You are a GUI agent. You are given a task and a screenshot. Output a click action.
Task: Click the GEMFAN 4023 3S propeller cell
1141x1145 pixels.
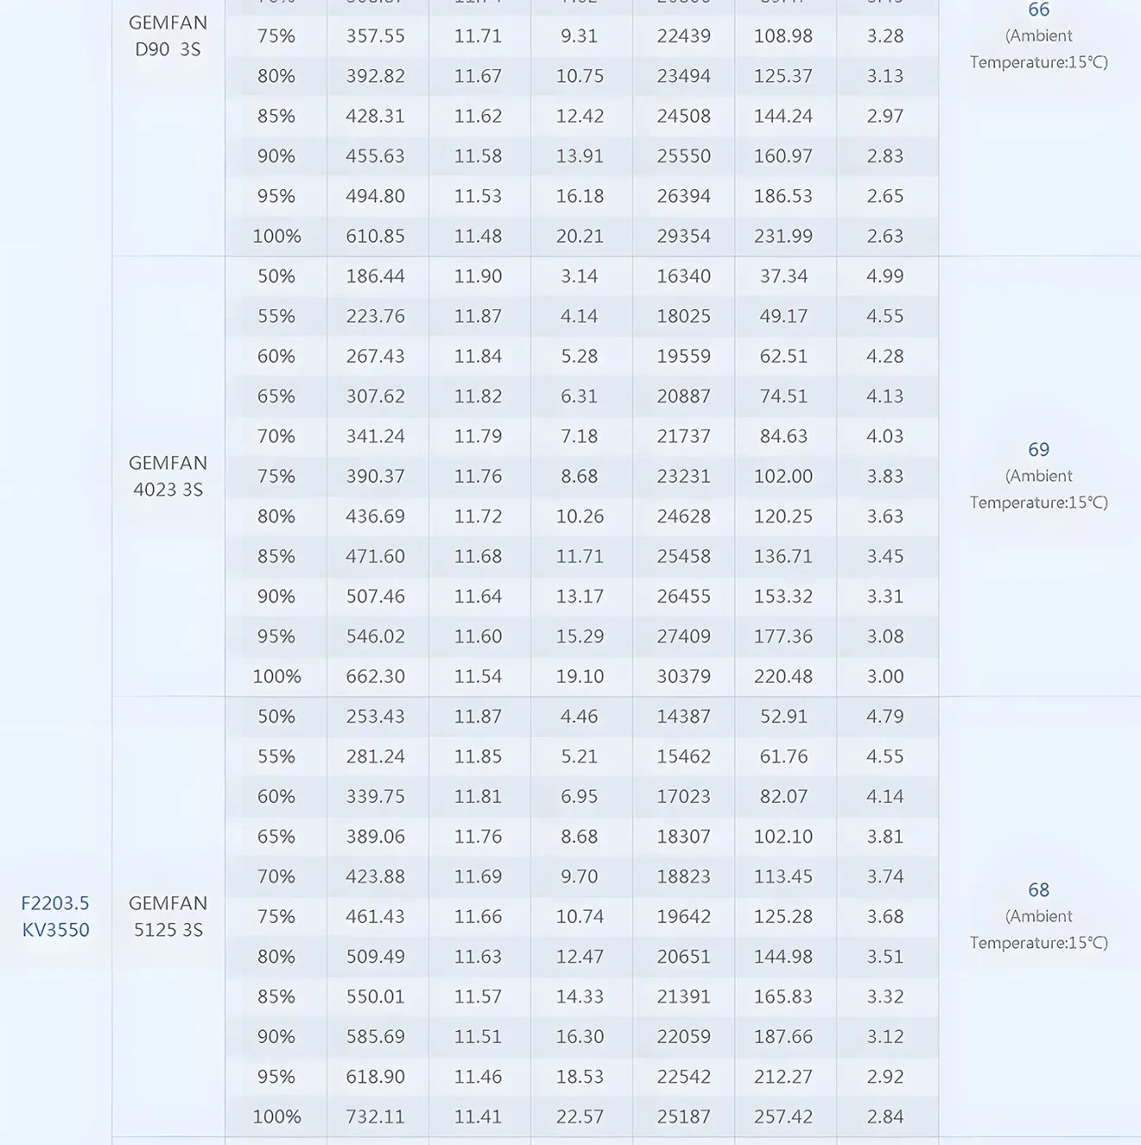click(168, 476)
